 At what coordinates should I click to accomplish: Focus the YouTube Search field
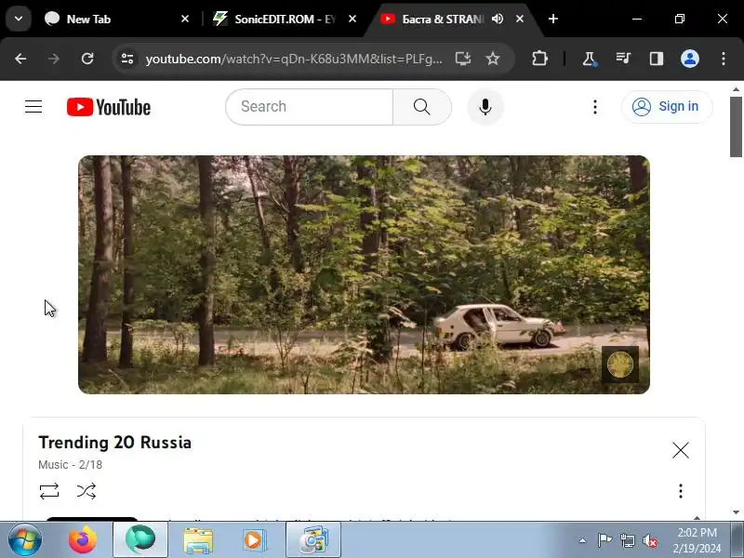click(x=310, y=107)
